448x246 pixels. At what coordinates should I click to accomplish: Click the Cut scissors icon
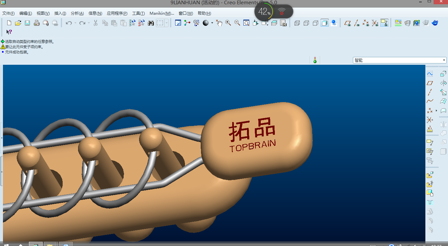[95, 23]
